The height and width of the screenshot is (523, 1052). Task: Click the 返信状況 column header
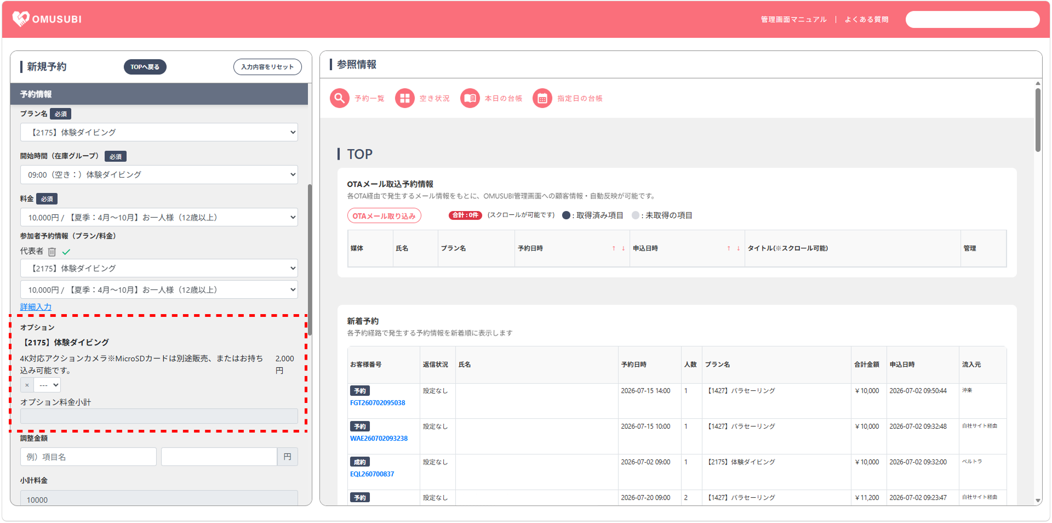tap(438, 365)
